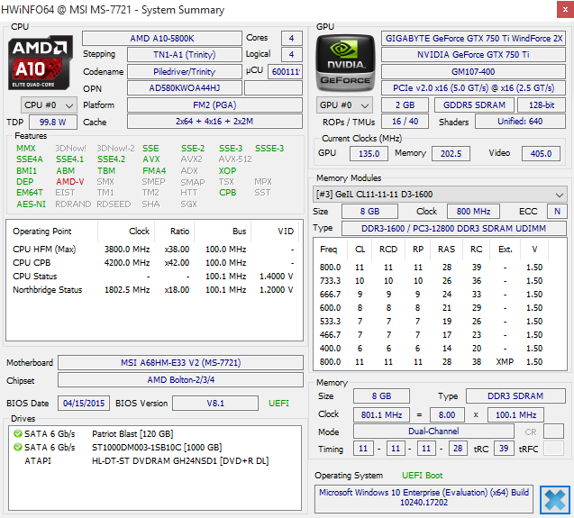The height and width of the screenshot is (518, 574).
Task: Click green check next to Patriot Blast
Action: 18,434
